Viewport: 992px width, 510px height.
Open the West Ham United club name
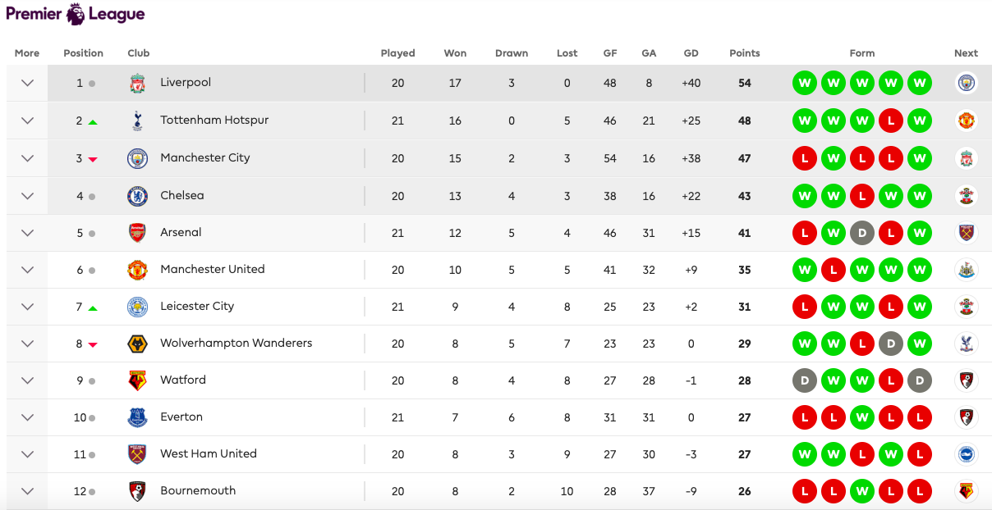209,453
